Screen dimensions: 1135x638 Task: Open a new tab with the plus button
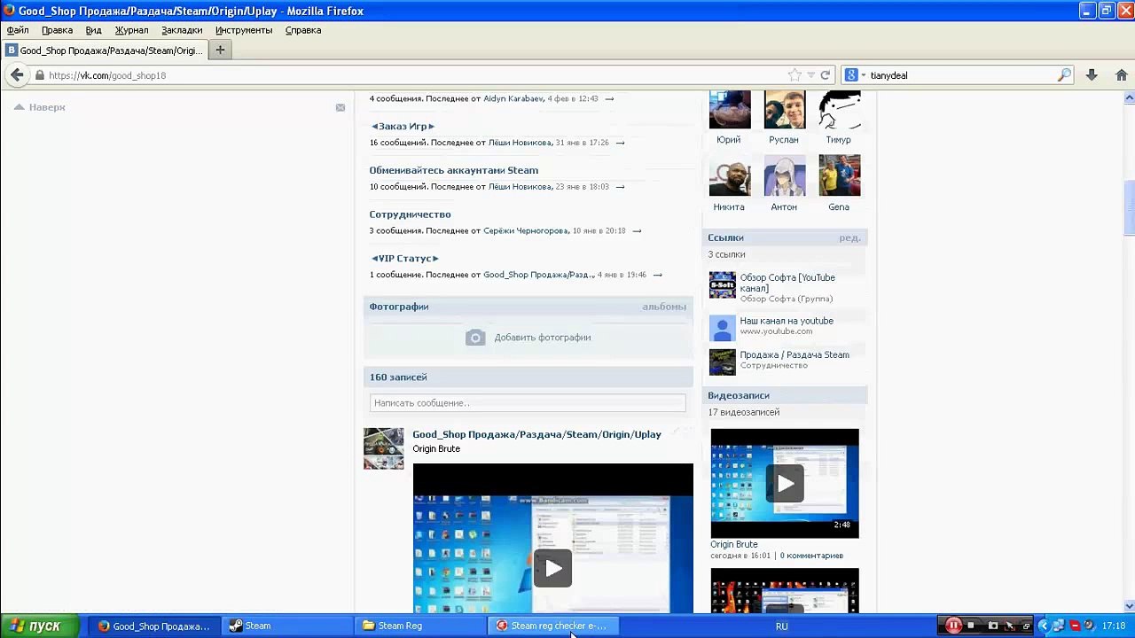pyautogui.click(x=220, y=51)
